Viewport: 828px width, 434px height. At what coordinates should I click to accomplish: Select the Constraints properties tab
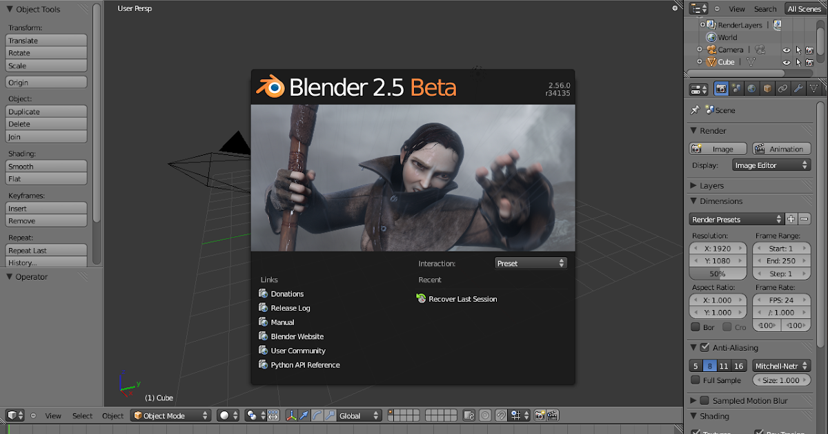point(782,88)
